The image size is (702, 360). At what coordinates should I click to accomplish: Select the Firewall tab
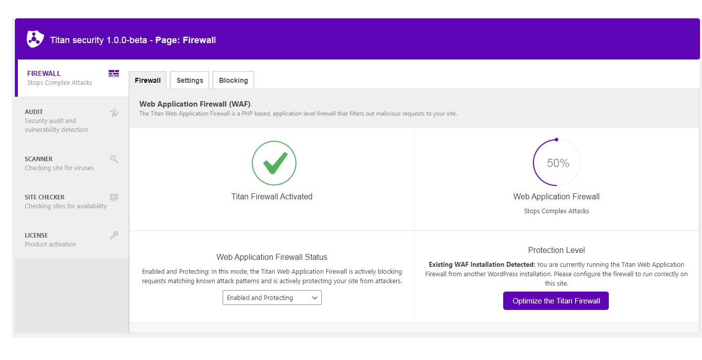[148, 80]
